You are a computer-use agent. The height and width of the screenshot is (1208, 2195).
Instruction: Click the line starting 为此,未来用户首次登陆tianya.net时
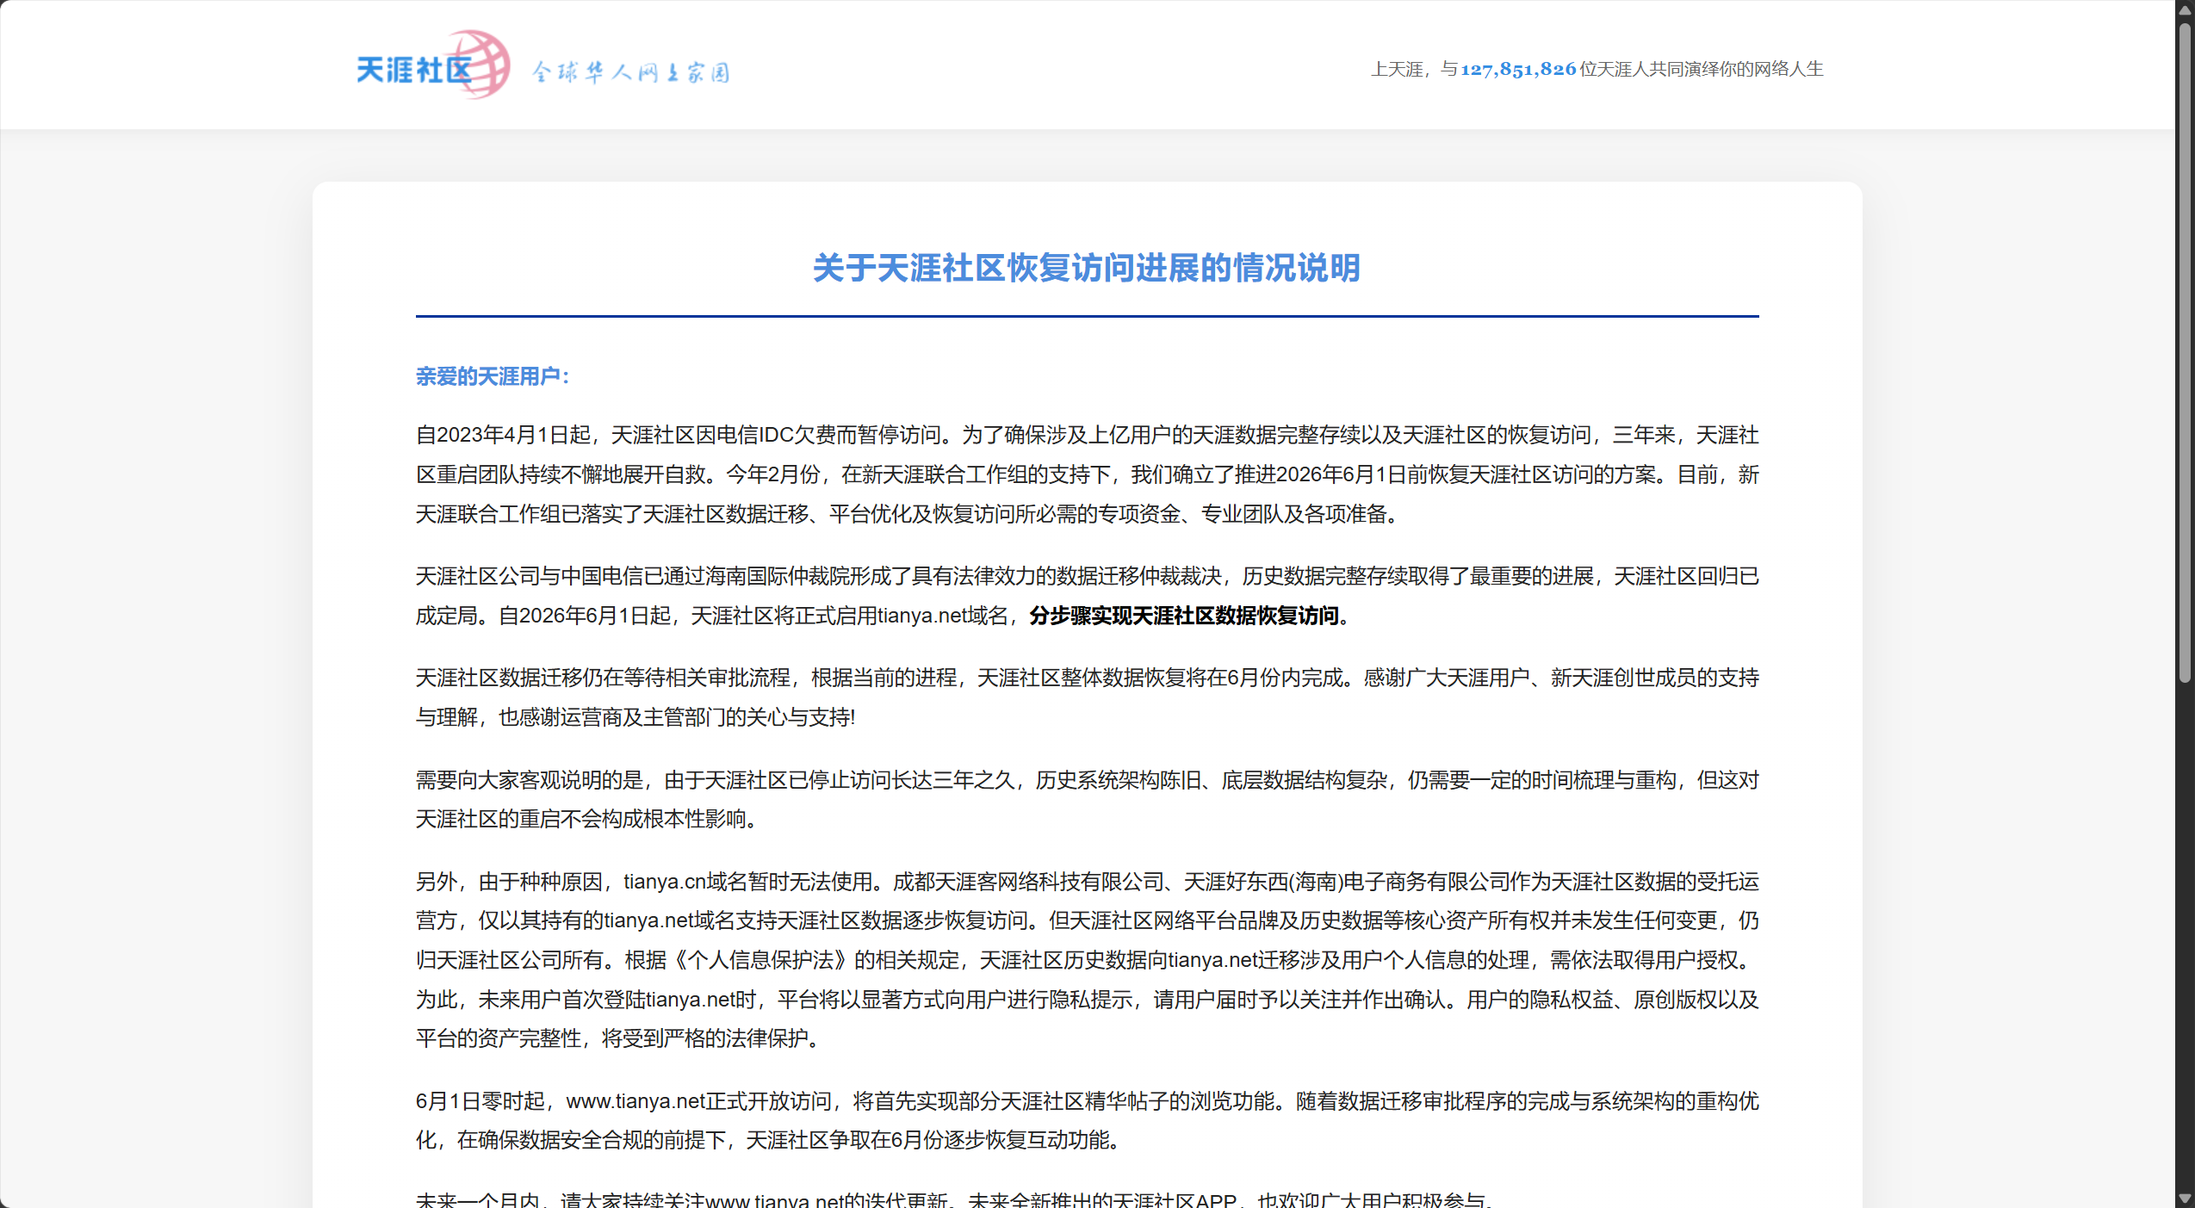pyautogui.click(x=1087, y=1000)
